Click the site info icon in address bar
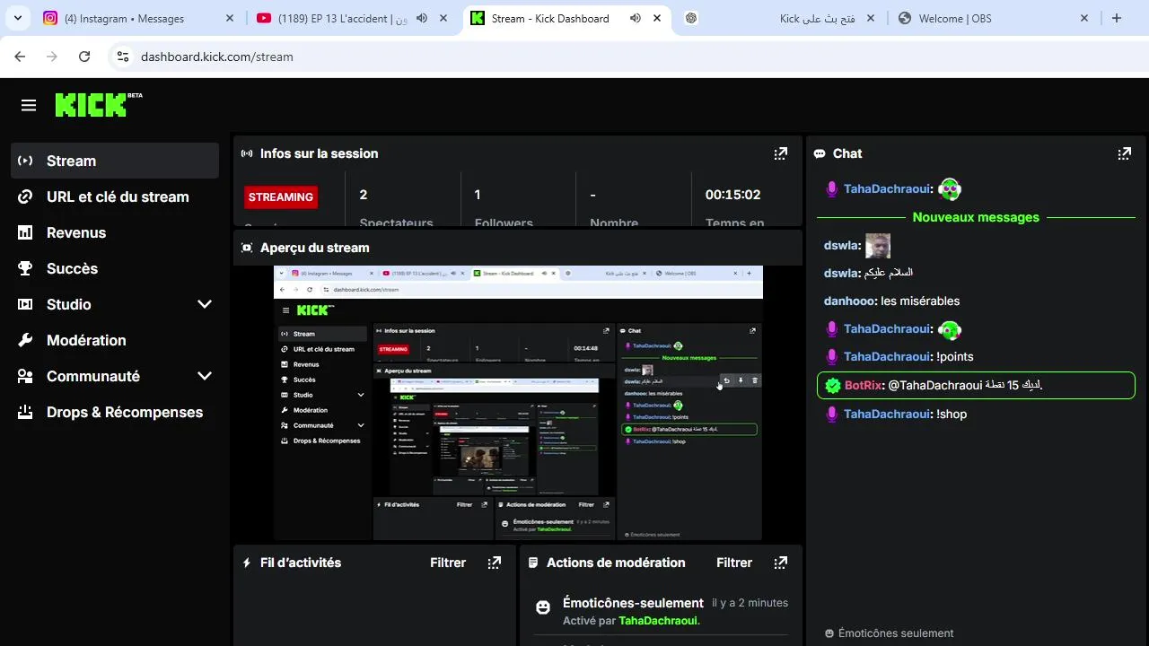1149x646 pixels. [x=123, y=57]
